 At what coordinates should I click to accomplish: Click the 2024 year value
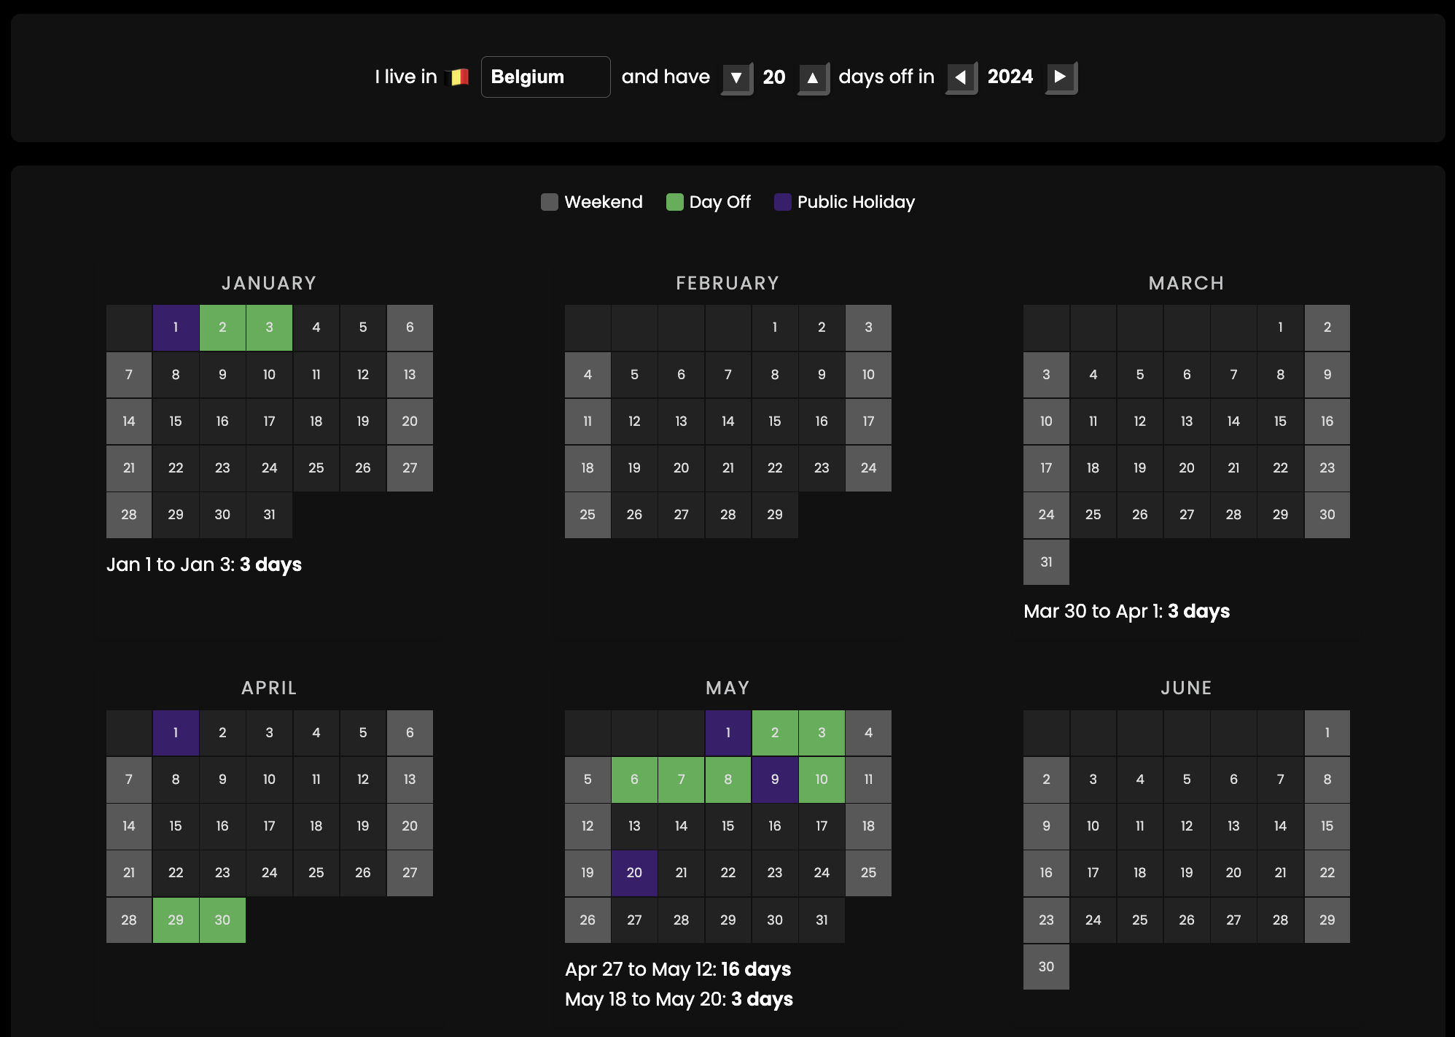click(1010, 77)
